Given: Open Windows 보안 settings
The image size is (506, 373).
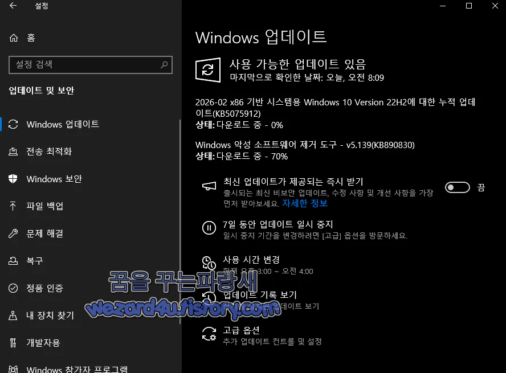Looking at the screenshot, I should click(54, 179).
